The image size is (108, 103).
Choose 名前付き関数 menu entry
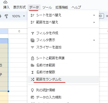pos(63,72)
